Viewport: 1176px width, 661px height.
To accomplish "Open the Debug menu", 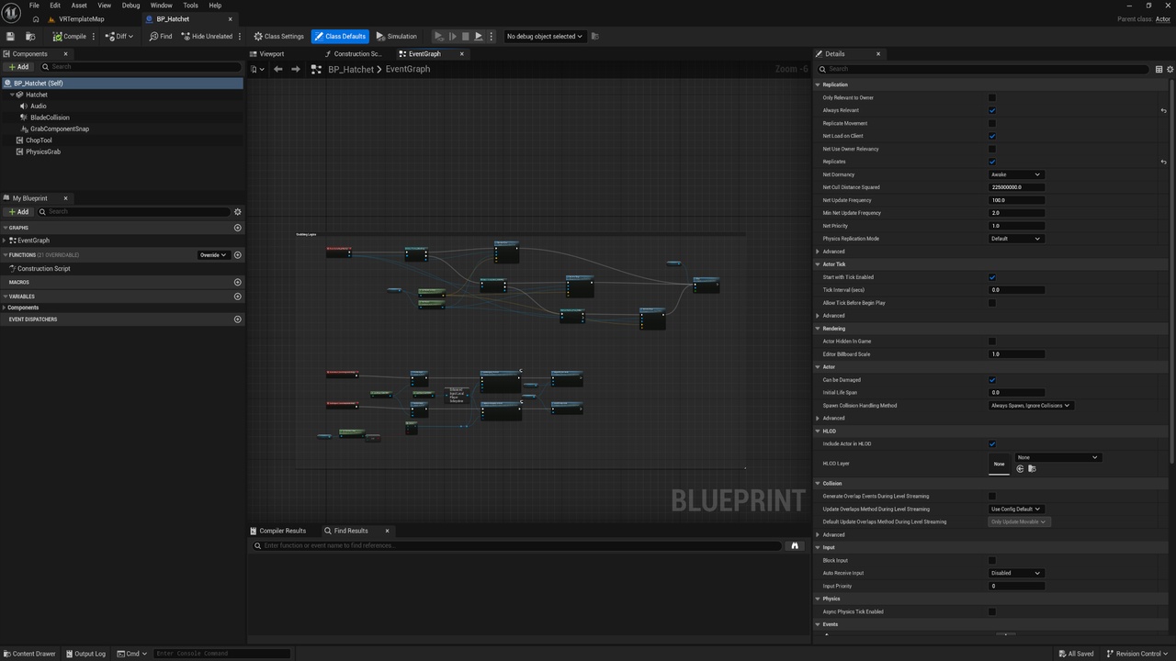I will point(131,6).
